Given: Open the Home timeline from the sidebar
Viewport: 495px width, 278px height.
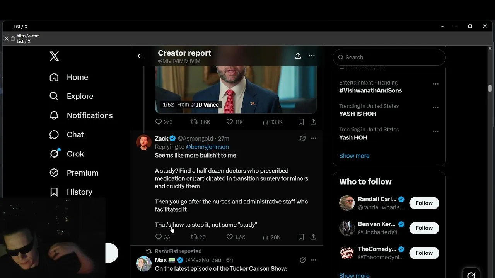Looking at the screenshot, I should tap(69, 77).
